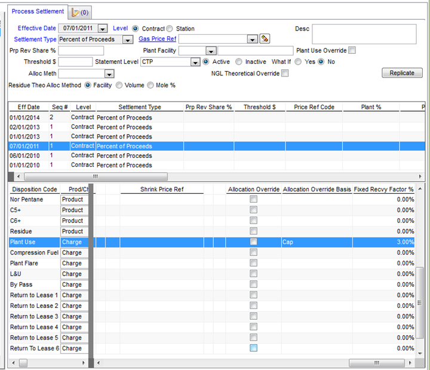Click the Gas Price Ref lookup icon
Image resolution: width=430 pixels, height=370 pixels.
pyautogui.click(x=265, y=39)
